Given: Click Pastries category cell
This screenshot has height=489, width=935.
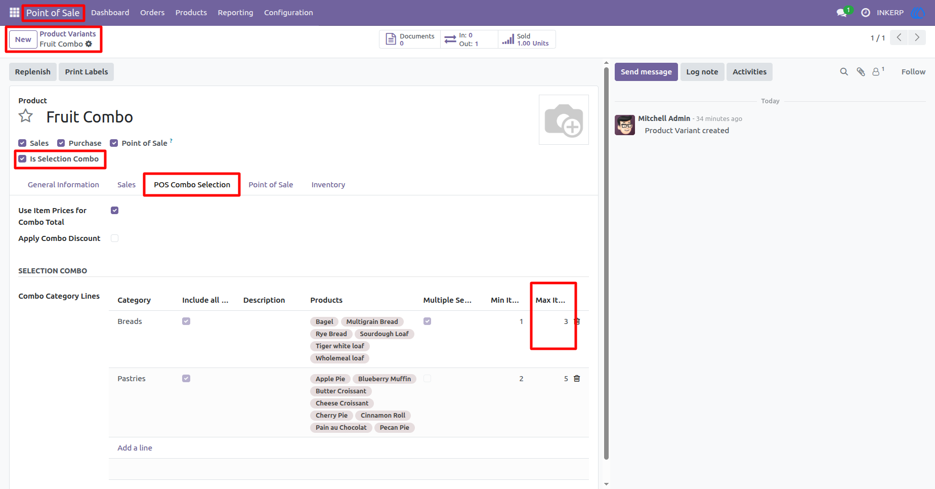Looking at the screenshot, I should click(x=132, y=379).
